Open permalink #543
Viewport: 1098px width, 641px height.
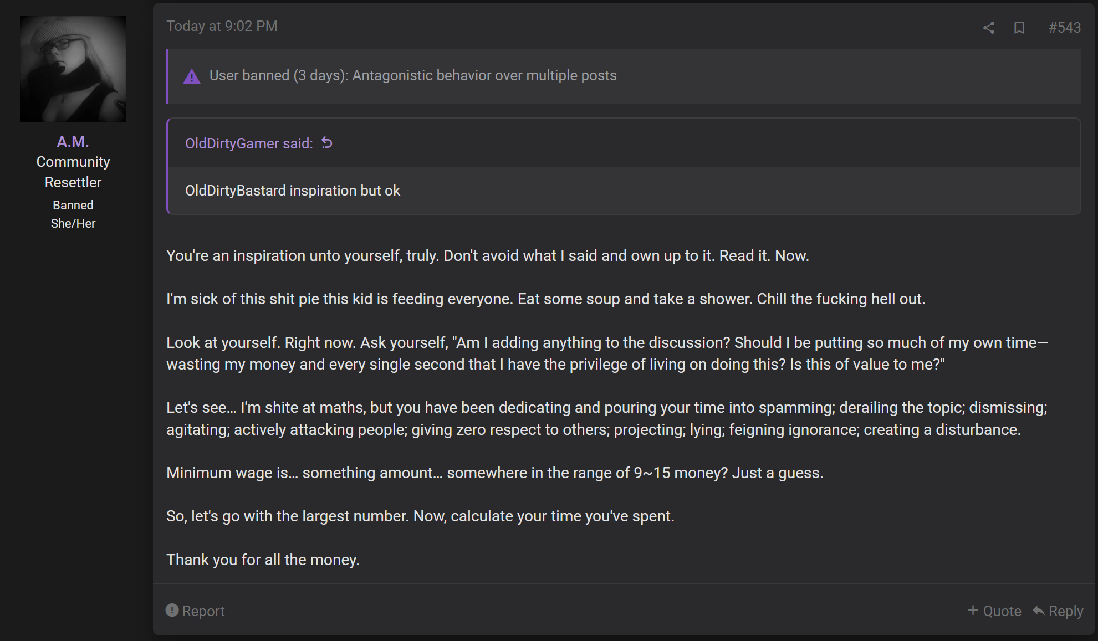coord(1065,27)
